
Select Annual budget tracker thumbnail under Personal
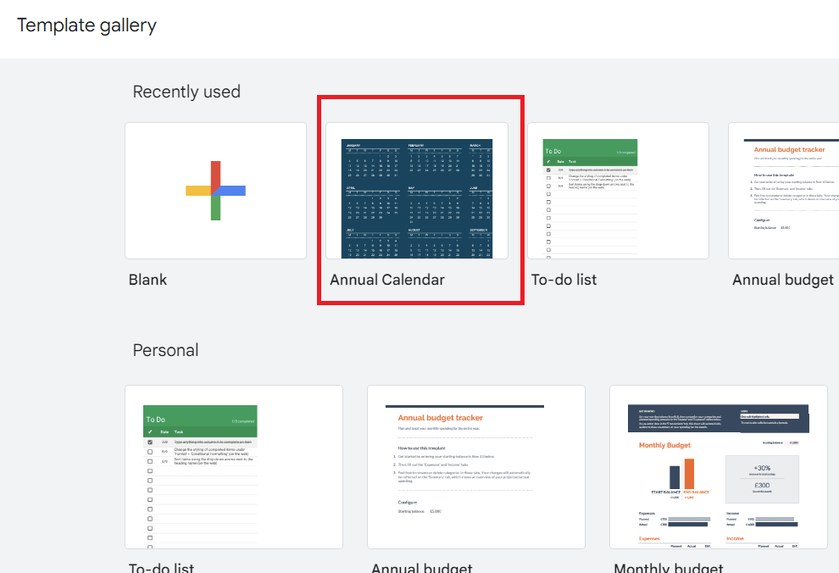click(475, 467)
